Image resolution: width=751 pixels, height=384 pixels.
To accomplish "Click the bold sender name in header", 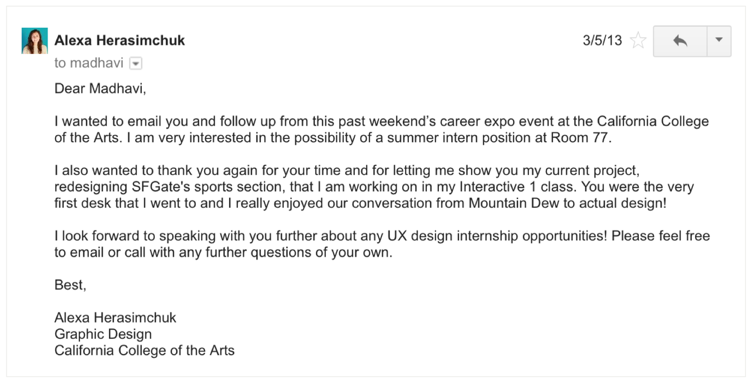I will [120, 40].
